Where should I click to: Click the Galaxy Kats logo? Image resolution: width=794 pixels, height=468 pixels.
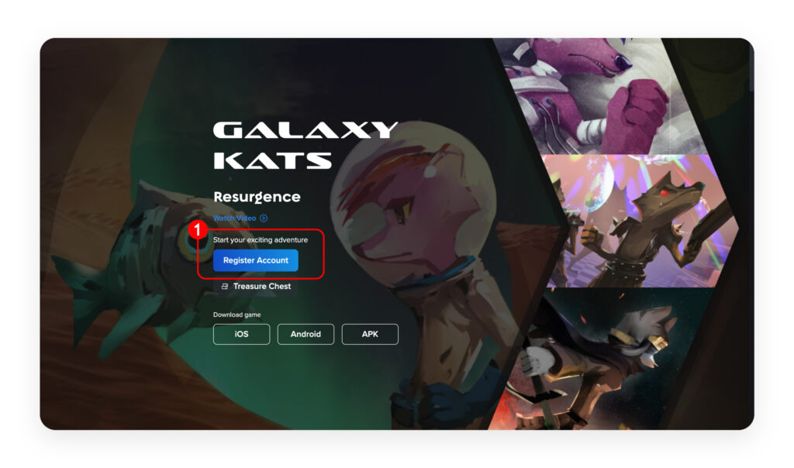pos(305,145)
